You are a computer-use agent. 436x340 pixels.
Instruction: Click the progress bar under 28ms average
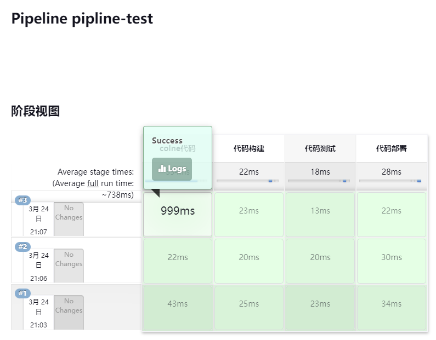(389, 181)
